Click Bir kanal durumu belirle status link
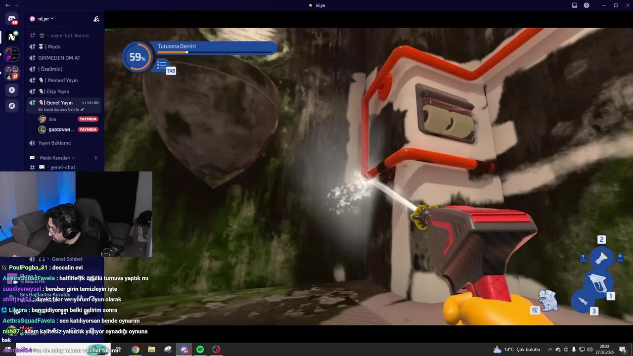 [61, 109]
